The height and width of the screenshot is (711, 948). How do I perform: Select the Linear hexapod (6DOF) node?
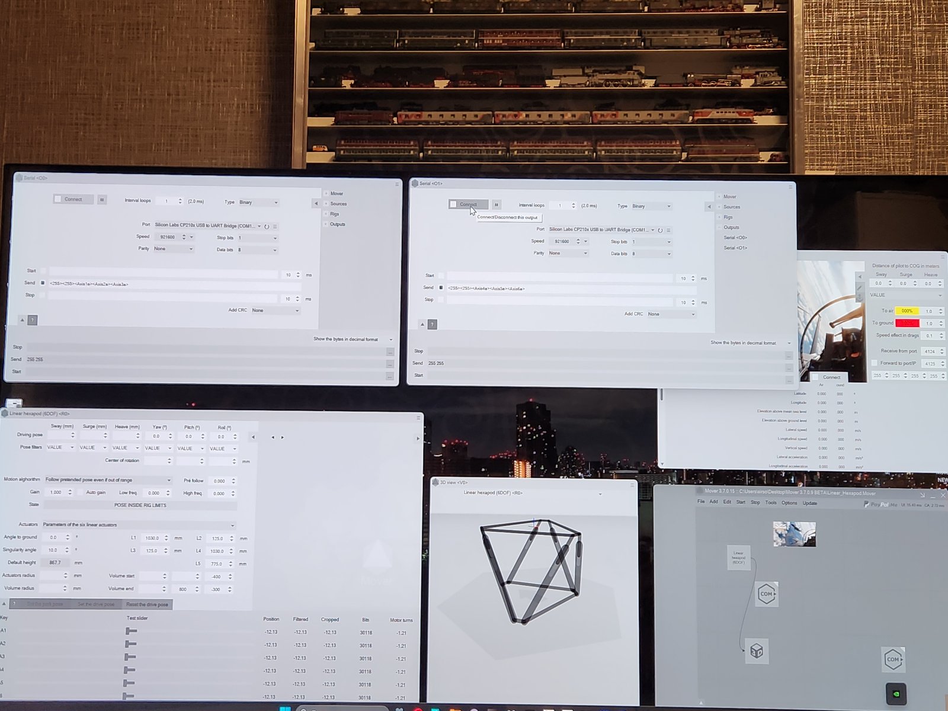pyautogui.click(x=739, y=558)
